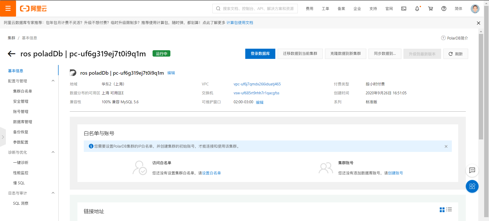Click the PolarDB intro help icon
This screenshot has width=489, height=221.
pos(443,38)
